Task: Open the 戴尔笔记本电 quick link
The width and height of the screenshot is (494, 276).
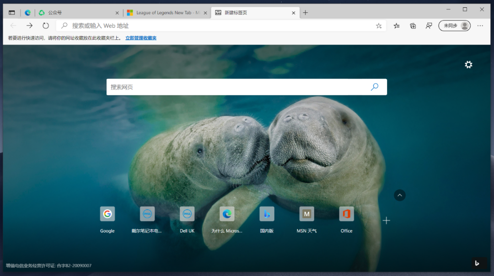Action: (x=147, y=220)
